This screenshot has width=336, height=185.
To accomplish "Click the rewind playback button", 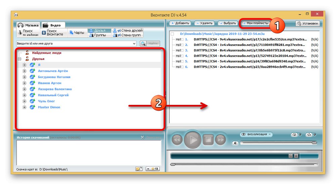I will [x=177, y=140].
